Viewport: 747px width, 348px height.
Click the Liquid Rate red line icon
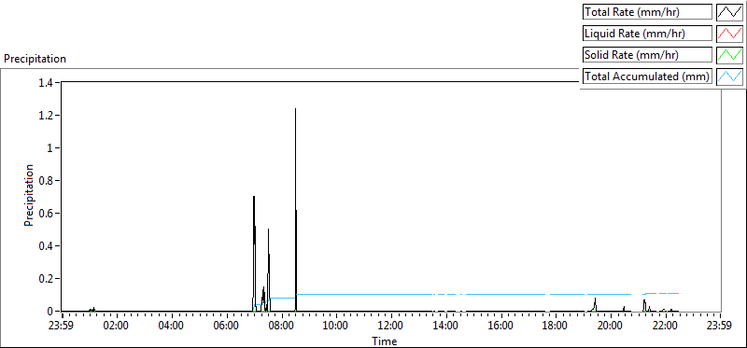click(729, 34)
